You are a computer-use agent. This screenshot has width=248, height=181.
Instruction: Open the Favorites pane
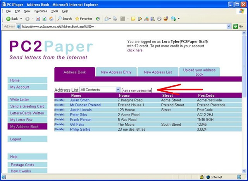pyautogui.click(x=84, y=19)
